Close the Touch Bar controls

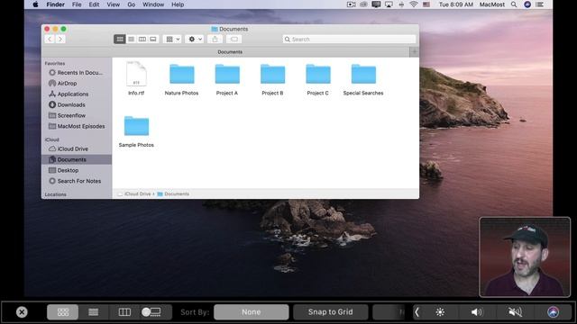coord(22,312)
